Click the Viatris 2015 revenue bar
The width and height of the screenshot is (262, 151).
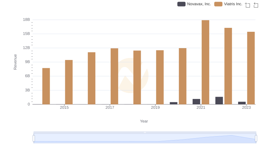(x=69, y=82)
